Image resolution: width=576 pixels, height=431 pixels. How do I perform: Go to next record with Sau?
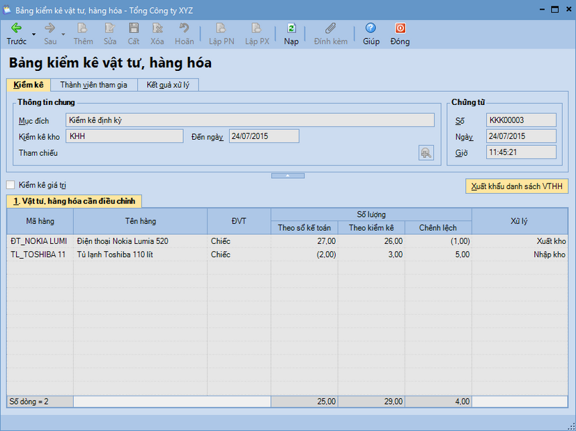(50, 33)
